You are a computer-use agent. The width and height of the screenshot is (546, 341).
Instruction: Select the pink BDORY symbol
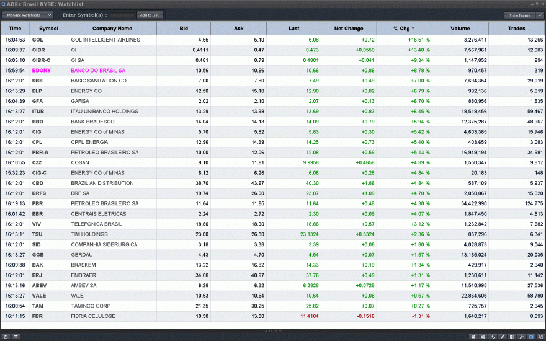coord(42,71)
